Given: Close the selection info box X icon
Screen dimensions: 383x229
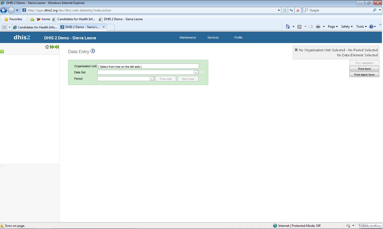Looking at the screenshot, I should 296,50.
